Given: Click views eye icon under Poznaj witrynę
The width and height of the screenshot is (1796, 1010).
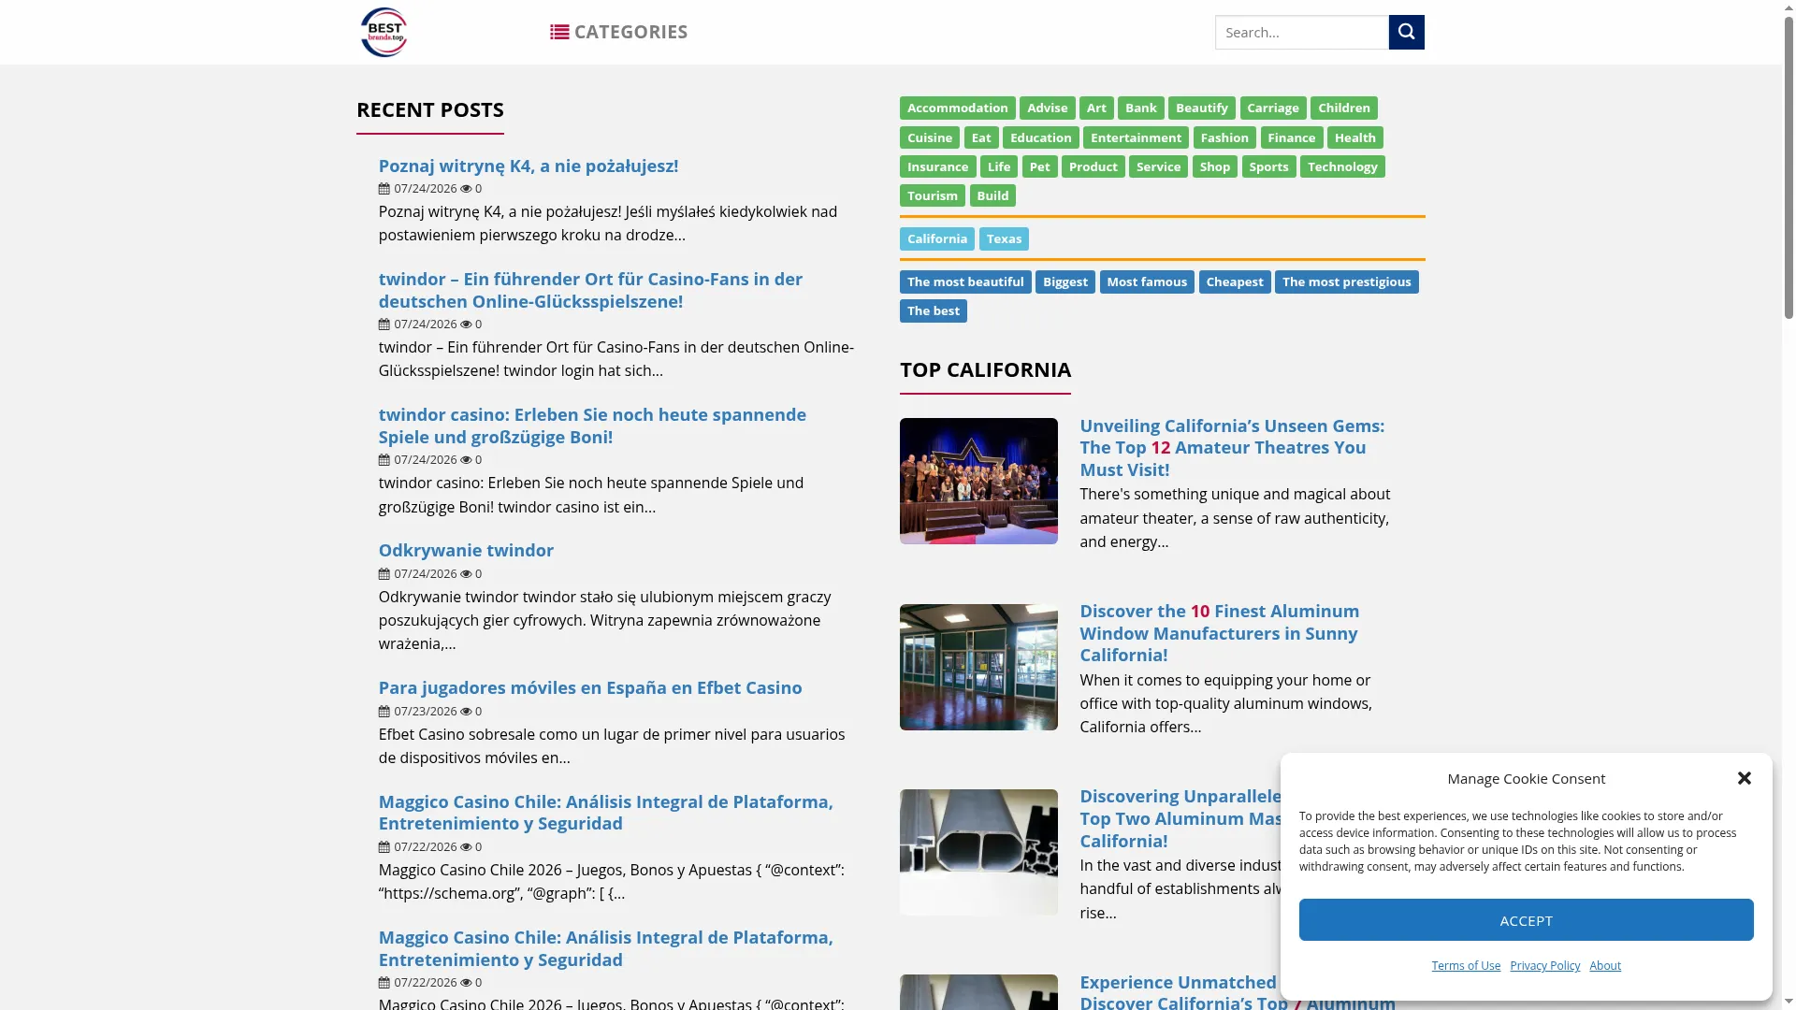Looking at the screenshot, I should (x=466, y=189).
